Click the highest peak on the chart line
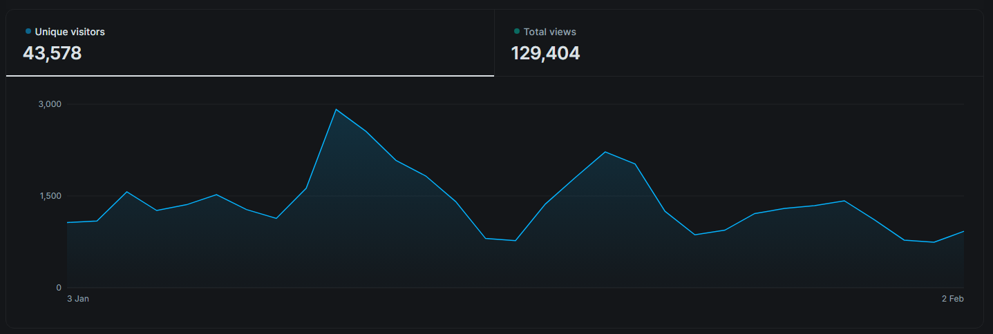 pyautogui.click(x=336, y=110)
